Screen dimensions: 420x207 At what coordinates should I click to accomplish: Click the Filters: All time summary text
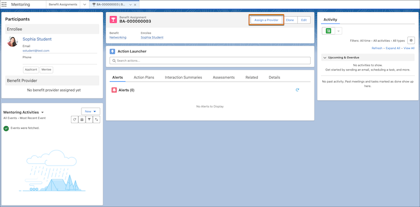pos(377,41)
